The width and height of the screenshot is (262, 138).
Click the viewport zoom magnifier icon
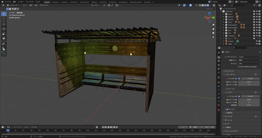coord(213,25)
